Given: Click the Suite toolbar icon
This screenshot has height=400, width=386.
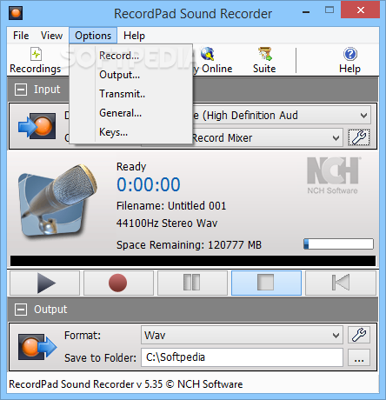Looking at the screenshot, I should point(264,61).
